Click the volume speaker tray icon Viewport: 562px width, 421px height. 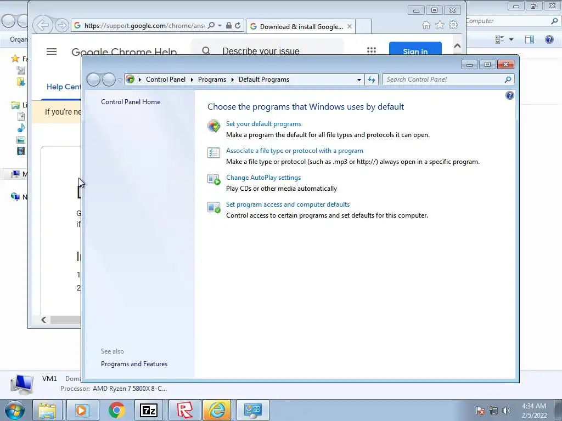click(506, 411)
